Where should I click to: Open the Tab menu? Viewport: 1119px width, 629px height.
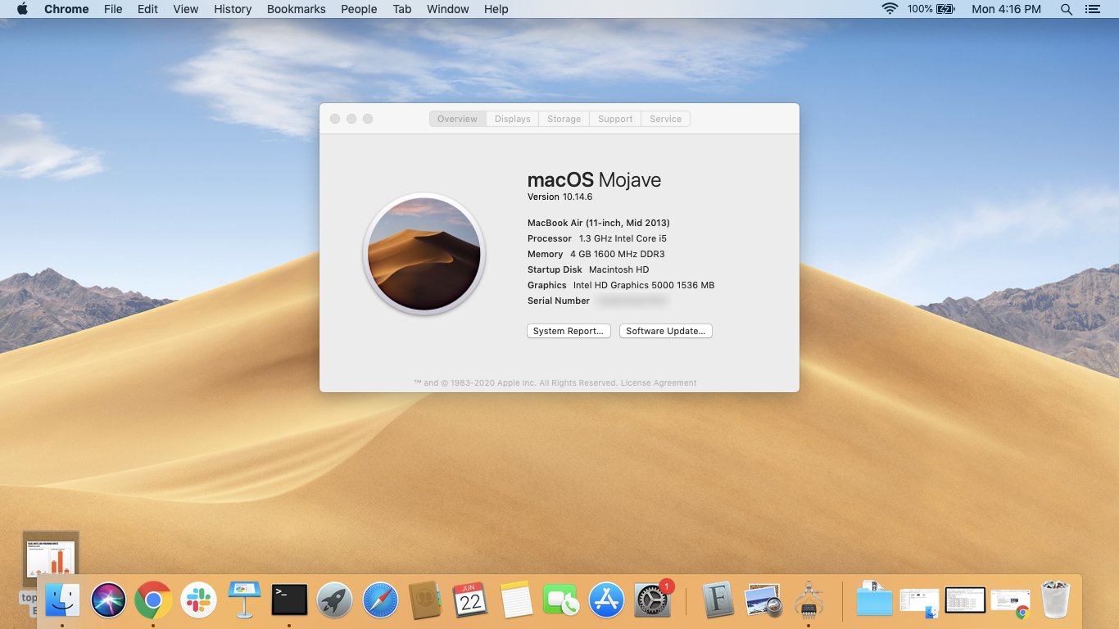[x=402, y=9]
